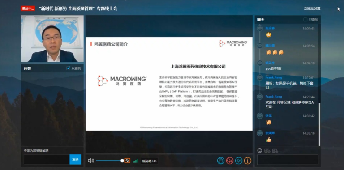Click chat avatar at the 14:09:19 message
This screenshot has width=344, height=170.
tap(260, 63)
